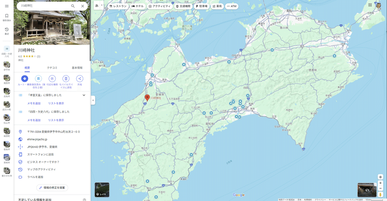Click the red 川崎神社 map pin
The width and height of the screenshot is (387, 201).
point(147,98)
